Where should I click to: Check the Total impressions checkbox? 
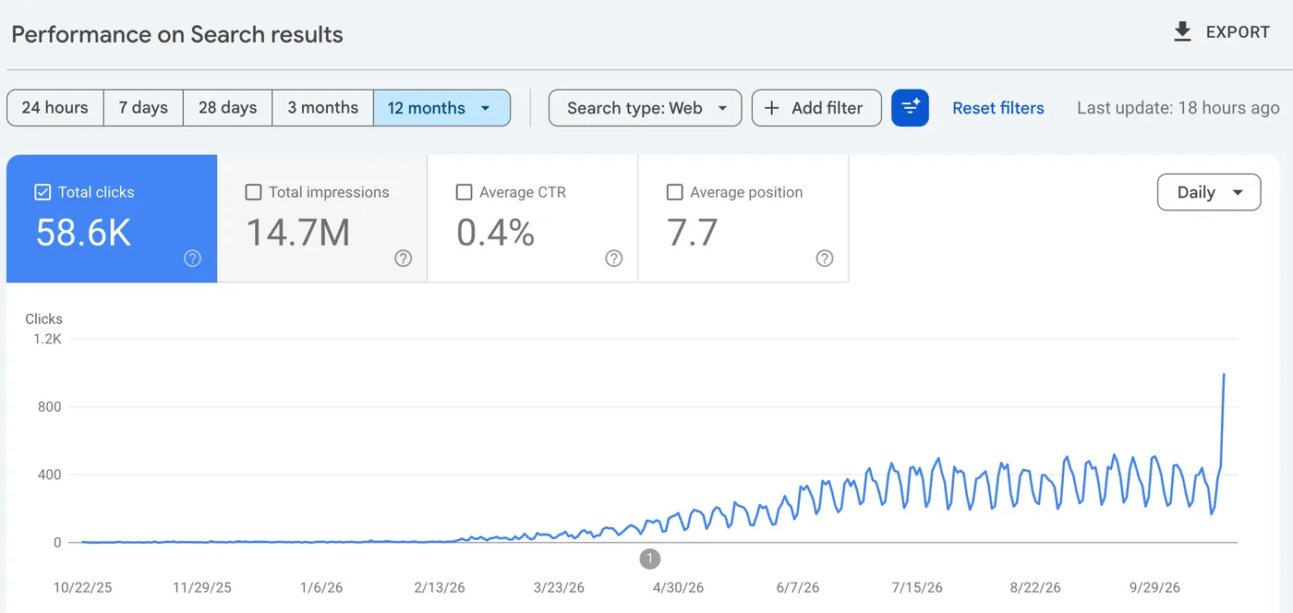pos(253,192)
